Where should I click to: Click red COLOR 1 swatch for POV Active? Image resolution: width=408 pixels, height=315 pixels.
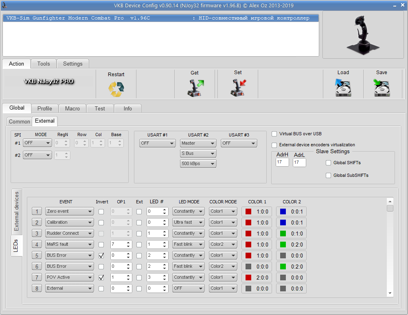[248, 278]
